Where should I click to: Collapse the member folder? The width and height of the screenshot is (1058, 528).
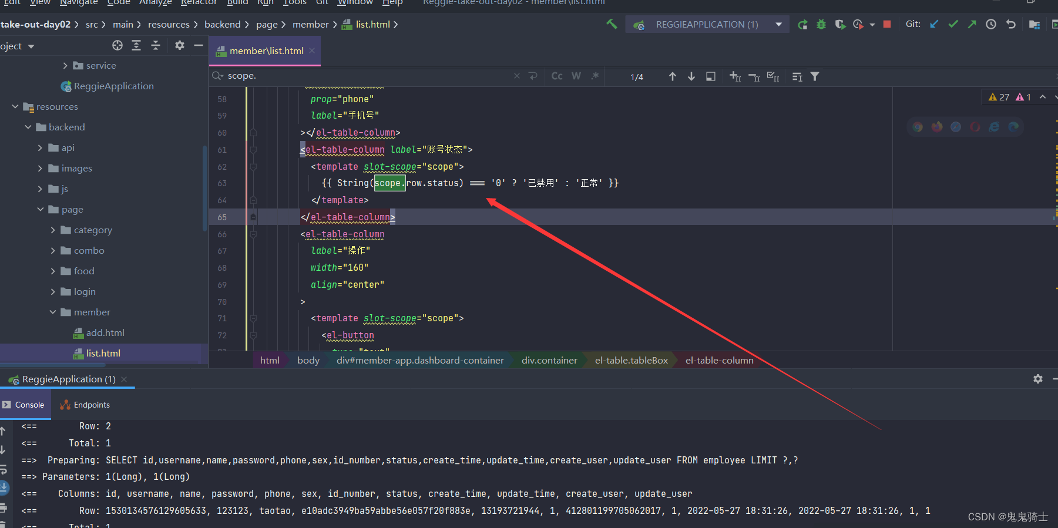(53, 312)
